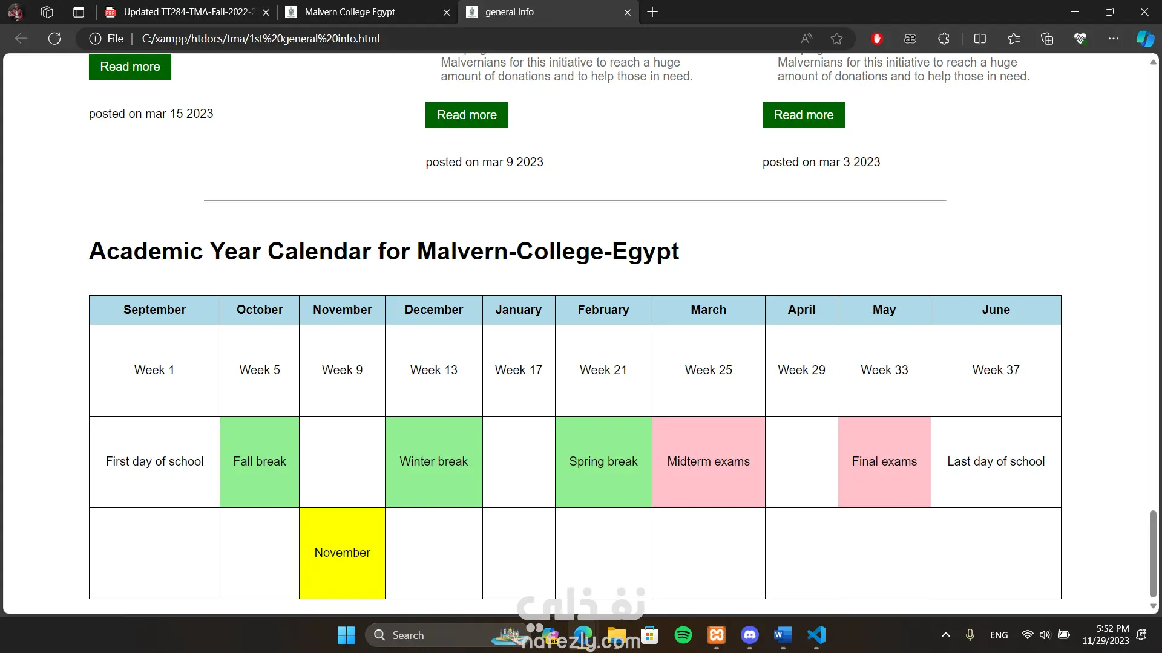Click the taskbar Search box

click(x=448, y=635)
